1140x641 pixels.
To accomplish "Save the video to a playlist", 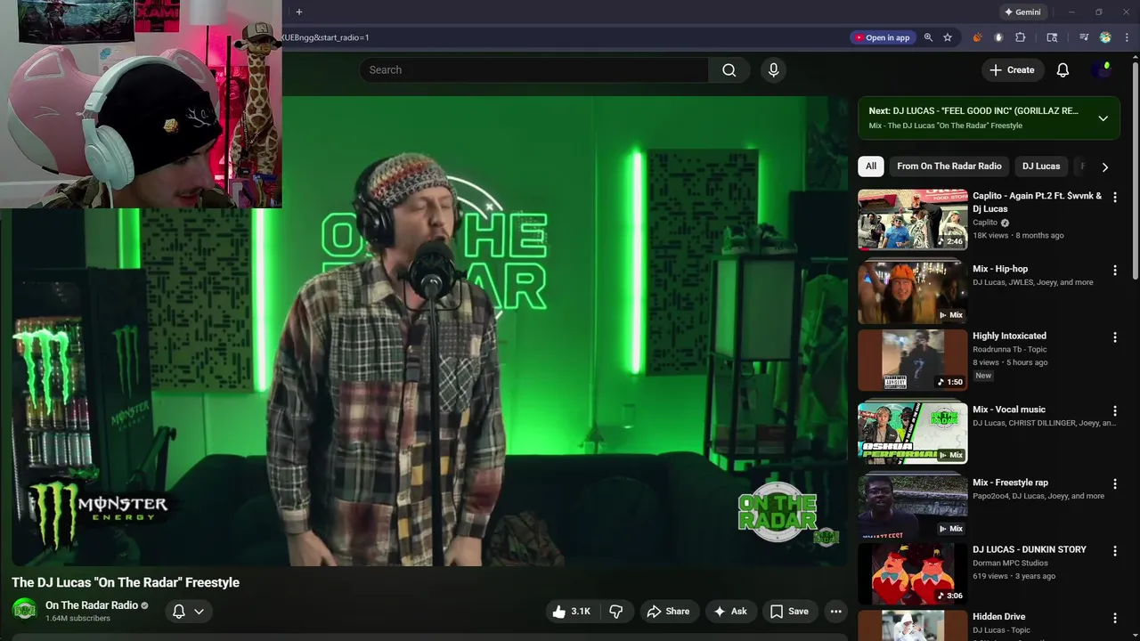I will (789, 611).
